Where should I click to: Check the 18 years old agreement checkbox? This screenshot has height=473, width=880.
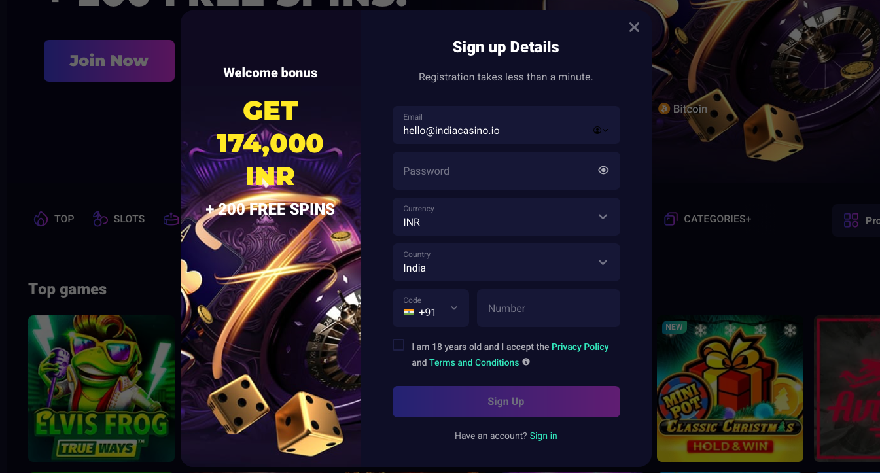click(398, 345)
